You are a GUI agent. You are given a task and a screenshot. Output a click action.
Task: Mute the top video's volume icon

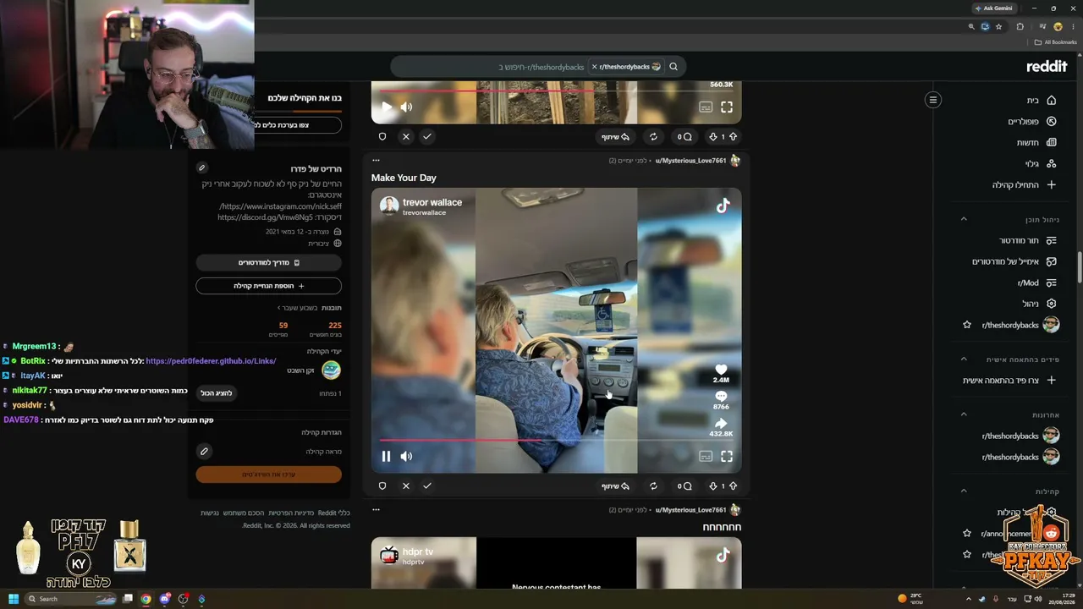pos(406,107)
